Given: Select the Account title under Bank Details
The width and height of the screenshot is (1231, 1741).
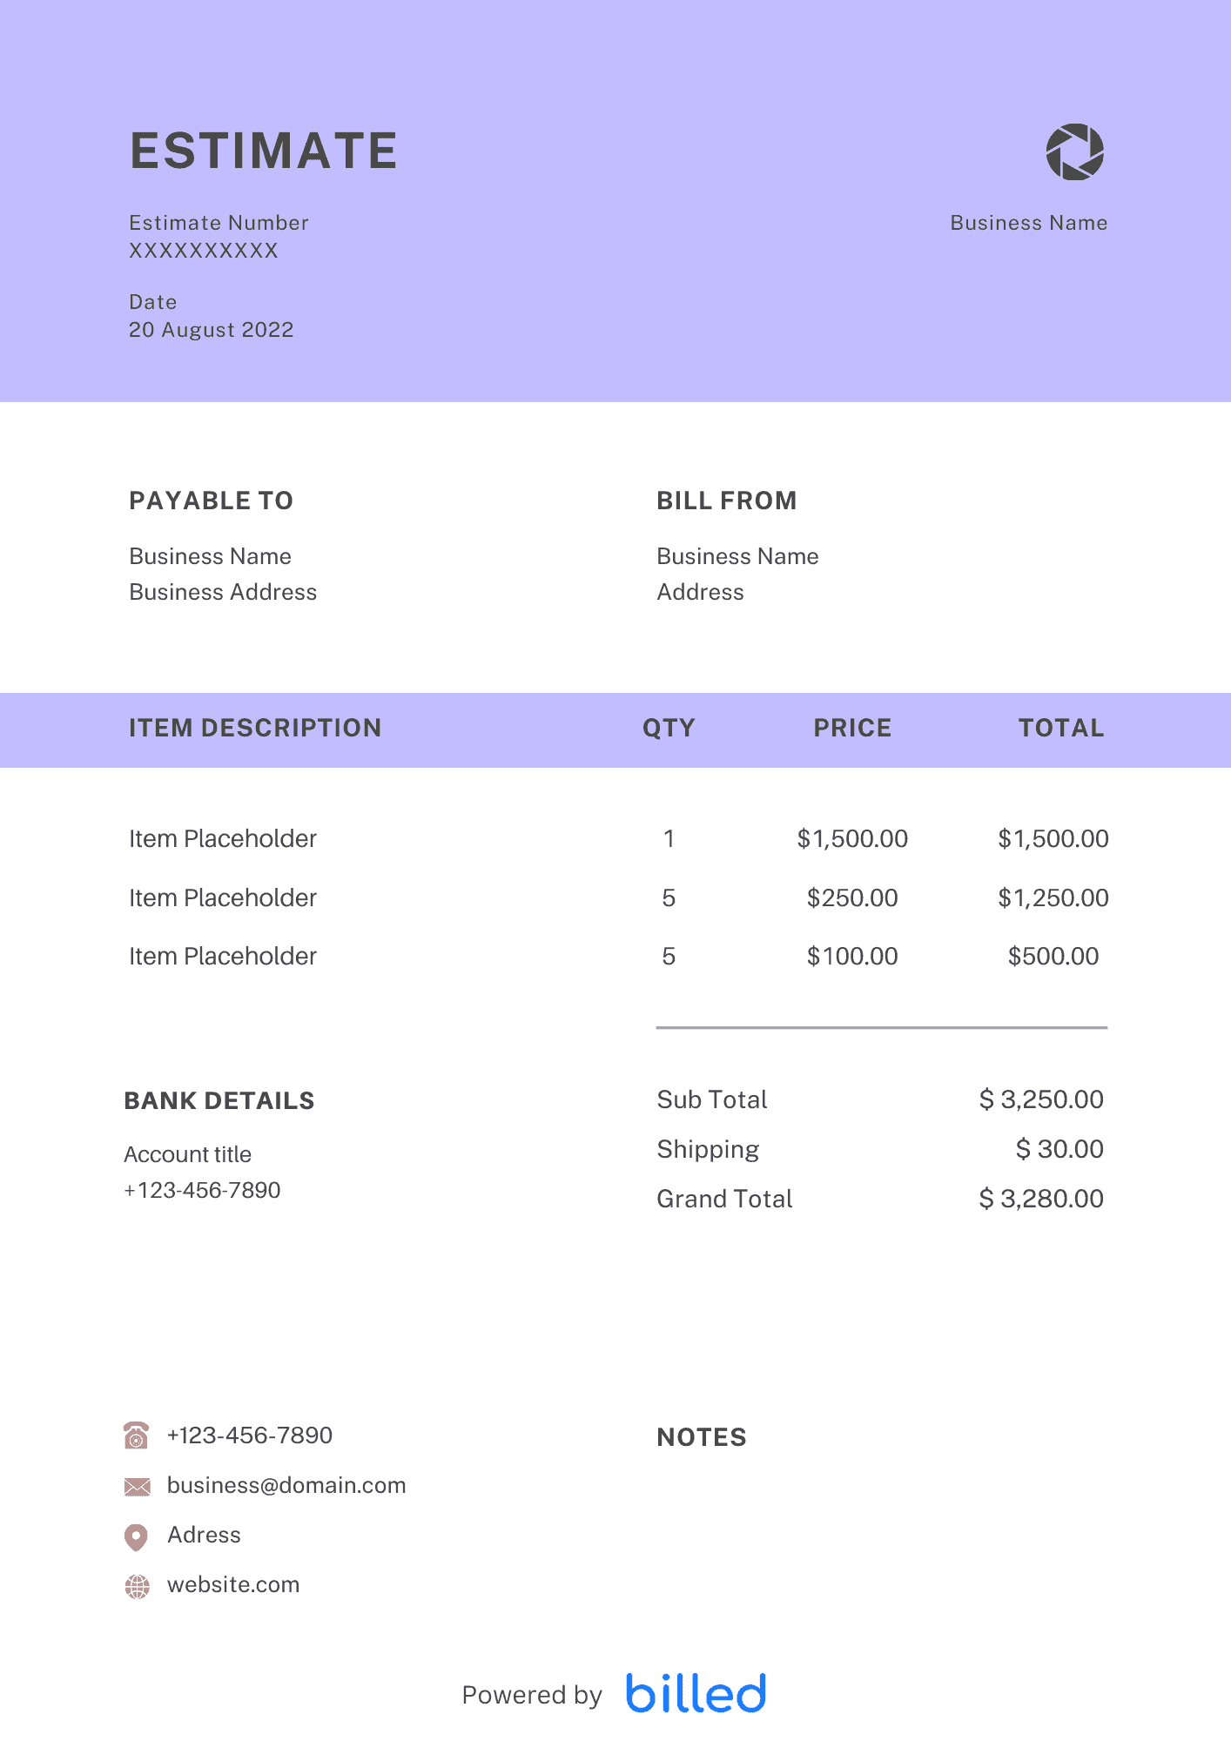Looking at the screenshot, I should click(188, 1154).
